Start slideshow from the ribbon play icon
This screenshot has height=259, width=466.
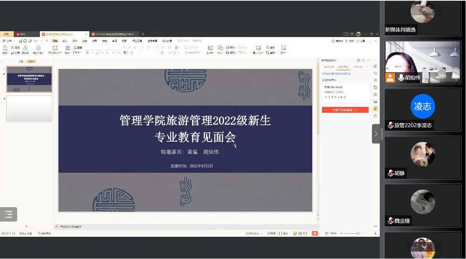[x=38, y=48]
